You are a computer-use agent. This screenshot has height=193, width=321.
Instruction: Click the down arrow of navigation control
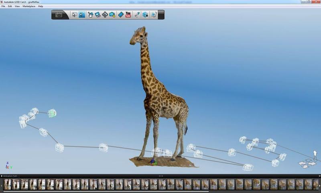(x=305, y=167)
